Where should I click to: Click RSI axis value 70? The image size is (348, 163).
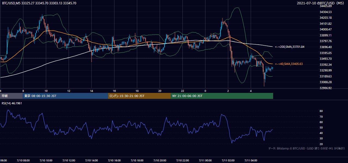tap(321, 117)
